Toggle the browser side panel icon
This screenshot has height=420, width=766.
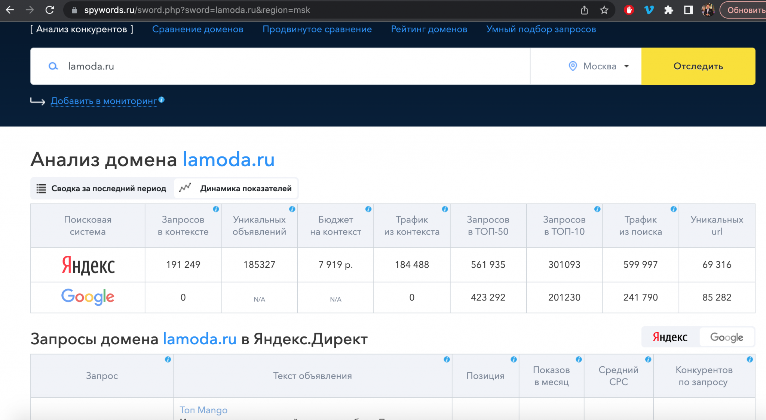coord(688,10)
